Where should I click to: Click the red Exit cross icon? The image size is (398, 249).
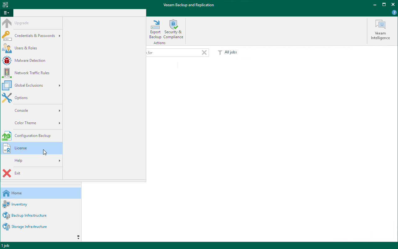(x=7, y=173)
